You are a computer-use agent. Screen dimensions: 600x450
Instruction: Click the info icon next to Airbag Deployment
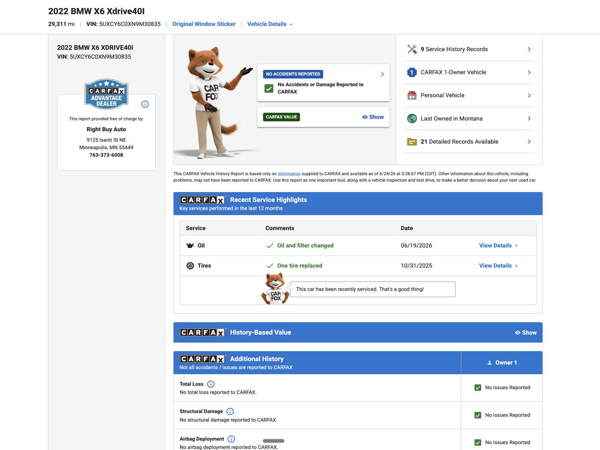click(x=231, y=439)
